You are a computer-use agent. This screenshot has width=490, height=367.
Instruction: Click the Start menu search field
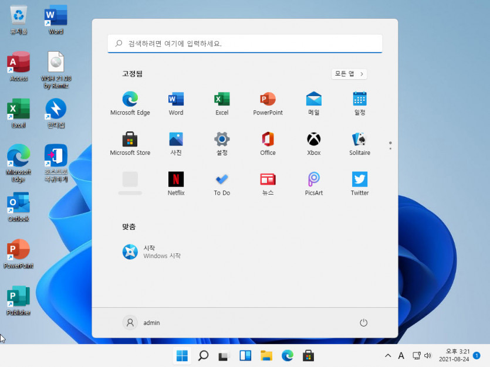click(245, 43)
